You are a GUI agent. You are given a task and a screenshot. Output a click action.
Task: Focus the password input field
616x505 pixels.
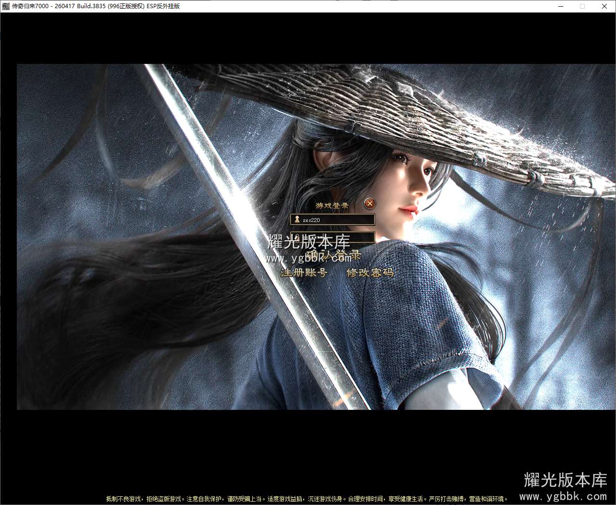coord(333,237)
